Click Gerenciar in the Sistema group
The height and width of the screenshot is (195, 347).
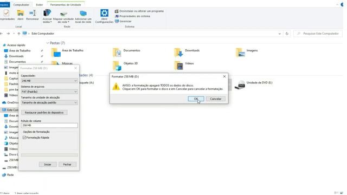(123, 21)
